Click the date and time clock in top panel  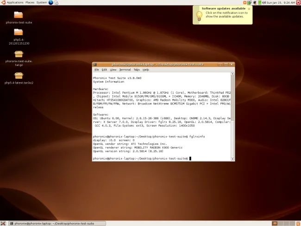coord(281,2)
